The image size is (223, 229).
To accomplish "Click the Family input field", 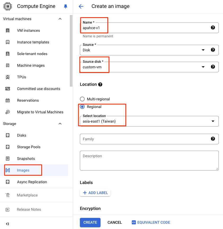I will tap(149, 139).
